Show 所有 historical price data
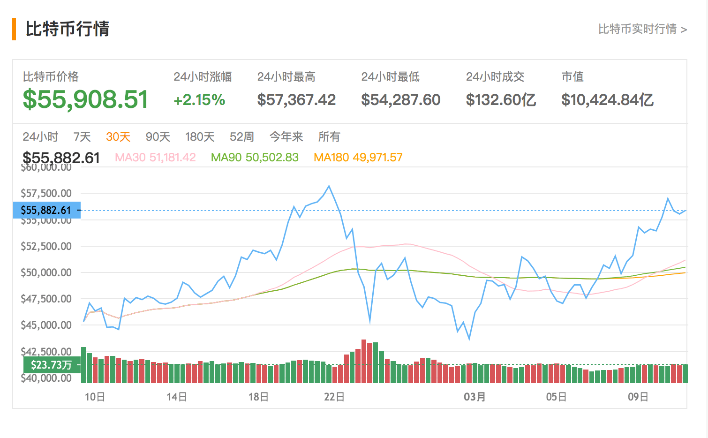This screenshot has height=438, width=708. point(329,136)
